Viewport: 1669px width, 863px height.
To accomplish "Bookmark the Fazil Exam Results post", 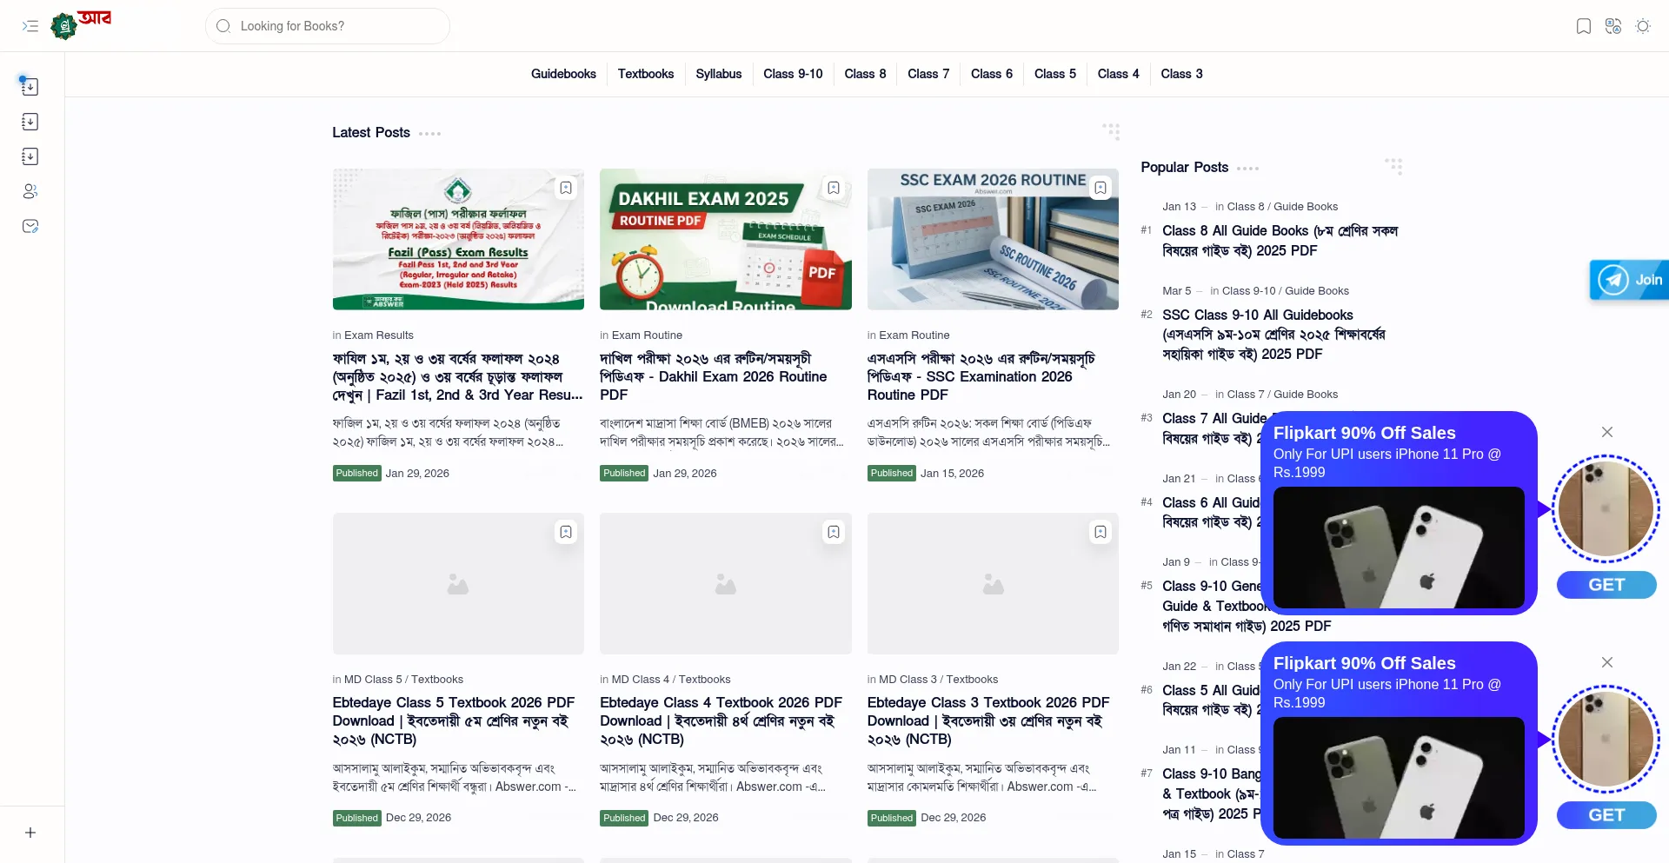I will coord(566,188).
